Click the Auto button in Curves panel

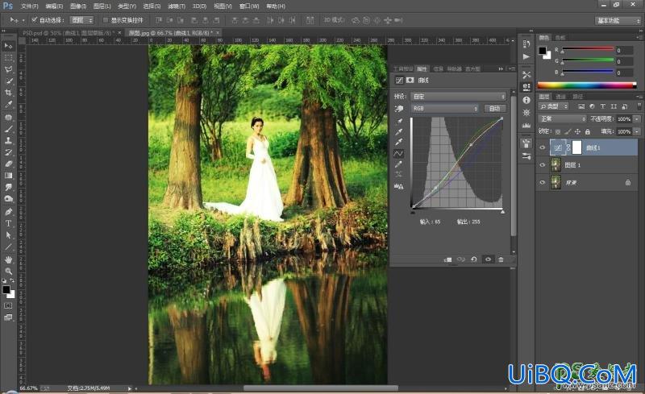click(494, 108)
